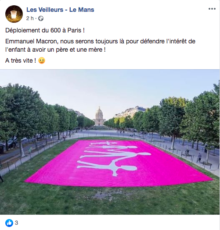The height and width of the screenshot is (230, 220).
Task: Open the reactions count "3"
Action: pos(17,223)
